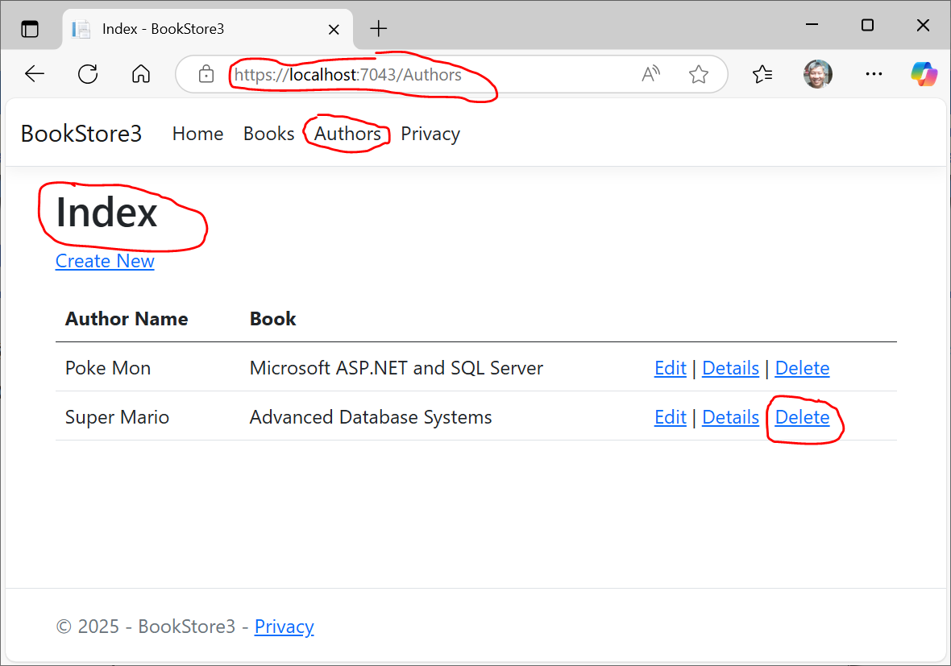Open Read aloud in address bar

650,74
